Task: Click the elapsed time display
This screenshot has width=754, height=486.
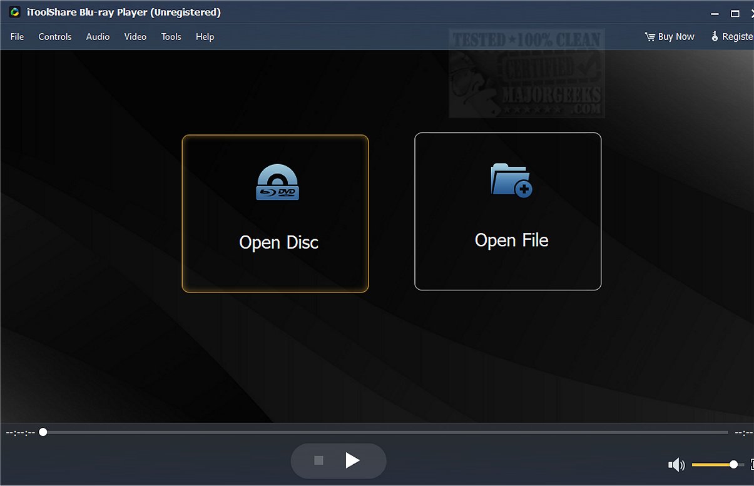Action: pos(20,432)
